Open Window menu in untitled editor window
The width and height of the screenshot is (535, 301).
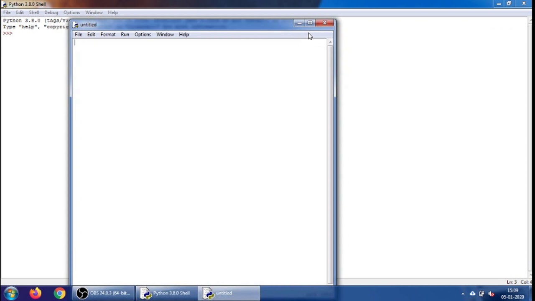pyautogui.click(x=165, y=34)
